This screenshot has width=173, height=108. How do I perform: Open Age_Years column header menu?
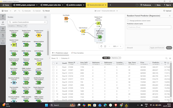click(x=138, y=63)
